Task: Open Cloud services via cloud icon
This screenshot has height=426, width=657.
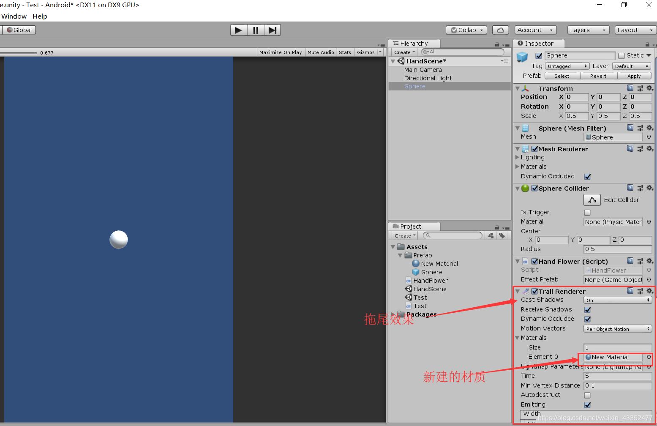Action: point(500,30)
